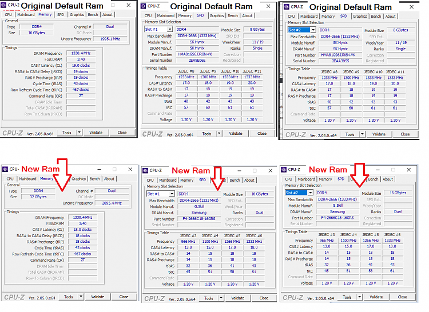This screenshot has width=429, height=312.
Task: Select serial number field 2EA9E06E
Action: click(x=197, y=61)
